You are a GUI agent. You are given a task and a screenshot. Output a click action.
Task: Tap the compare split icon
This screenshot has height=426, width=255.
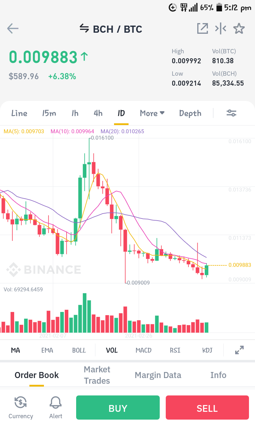(221, 28)
